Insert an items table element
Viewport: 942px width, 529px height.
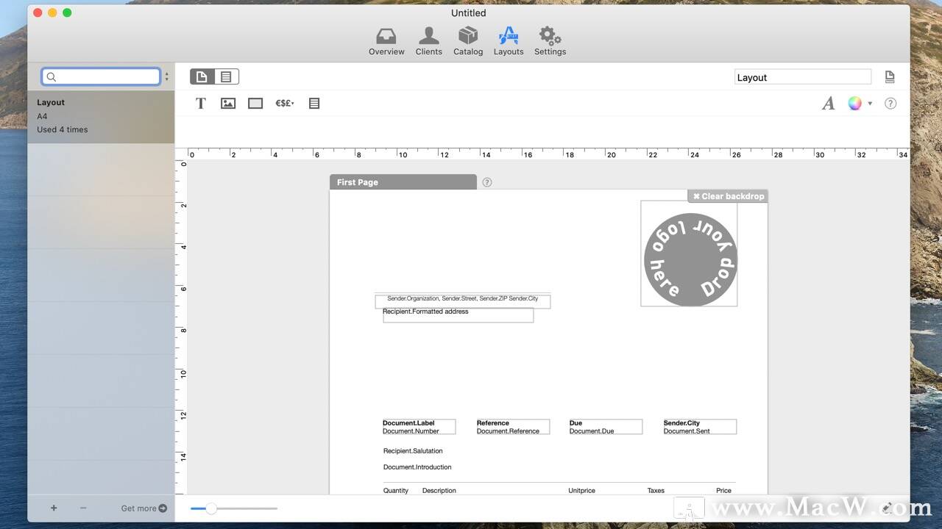click(x=314, y=104)
